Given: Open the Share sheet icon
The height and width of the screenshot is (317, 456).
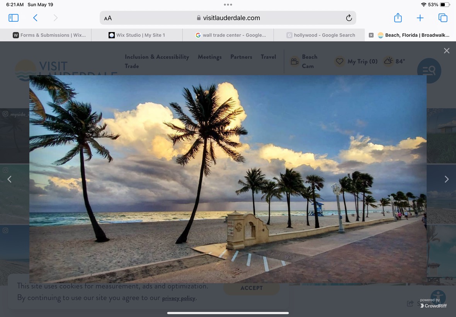Looking at the screenshot, I should pos(398,18).
